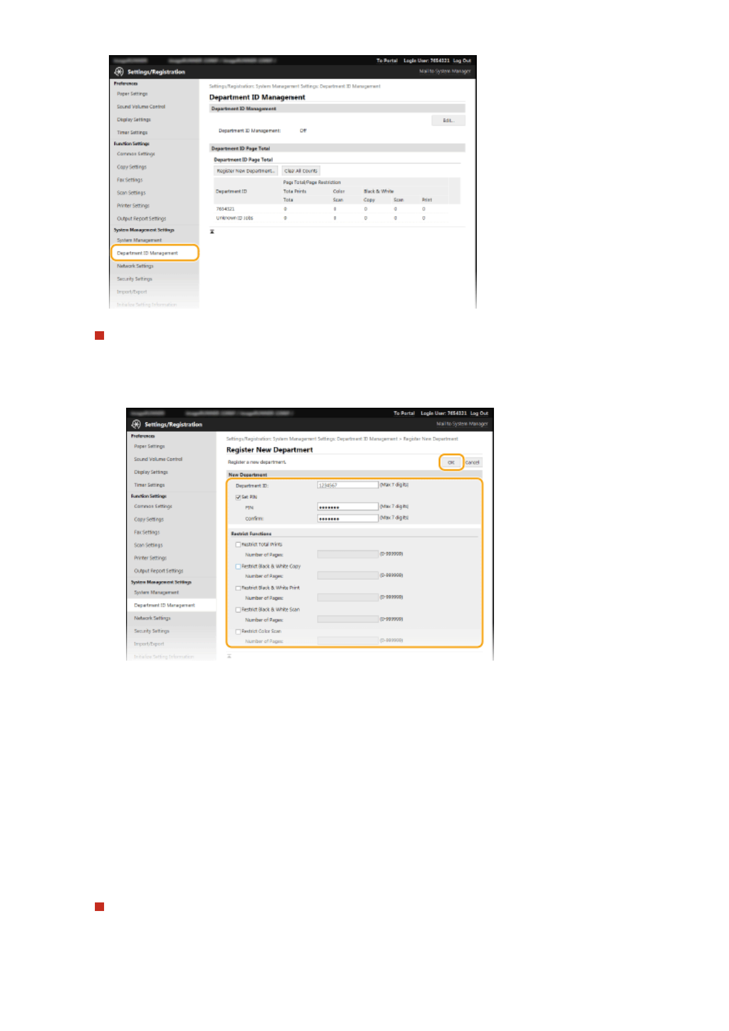Tick the Restrict Black & White Copy checkbox

pyautogui.click(x=238, y=566)
